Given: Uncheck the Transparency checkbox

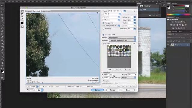Looking at the screenshot, I should point(103,23).
